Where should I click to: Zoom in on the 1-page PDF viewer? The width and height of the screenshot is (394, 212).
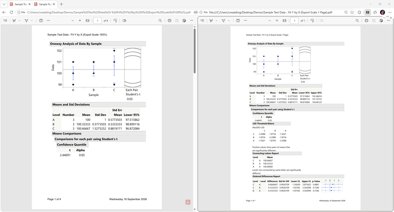277,21
